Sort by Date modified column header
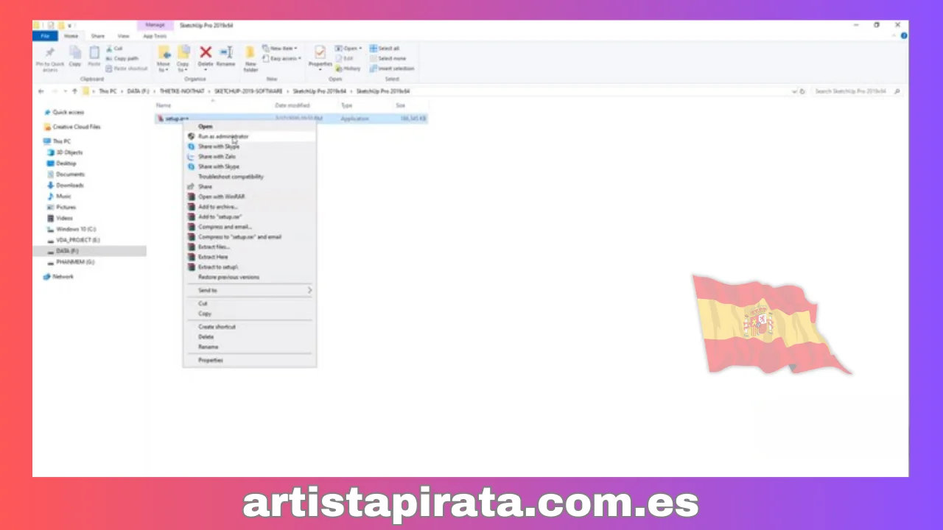Image resolution: width=943 pixels, height=530 pixels. (292, 106)
